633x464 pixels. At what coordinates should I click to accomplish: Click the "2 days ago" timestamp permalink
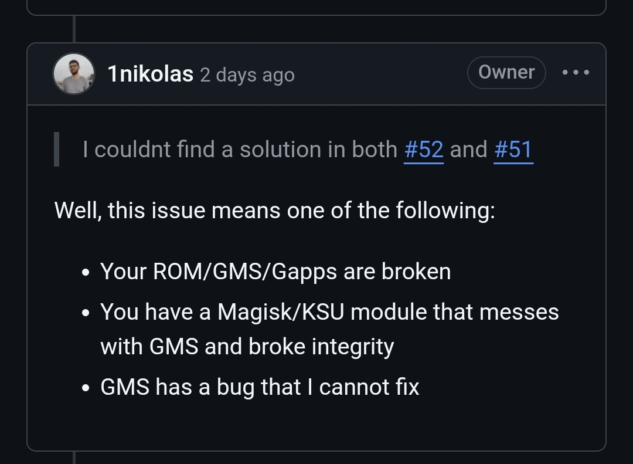[247, 75]
